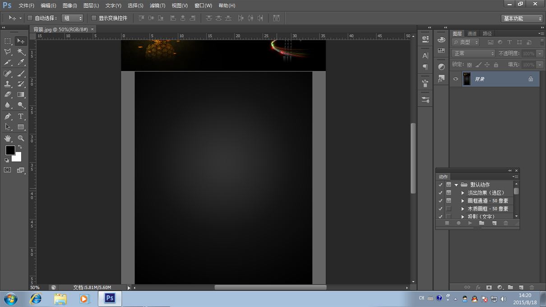Select the Magic Wand tool
Image resolution: width=546 pixels, height=307 pixels.
[21, 52]
